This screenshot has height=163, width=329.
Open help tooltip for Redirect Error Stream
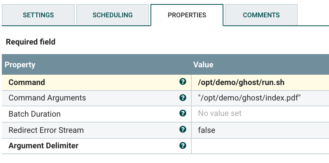coord(183,130)
